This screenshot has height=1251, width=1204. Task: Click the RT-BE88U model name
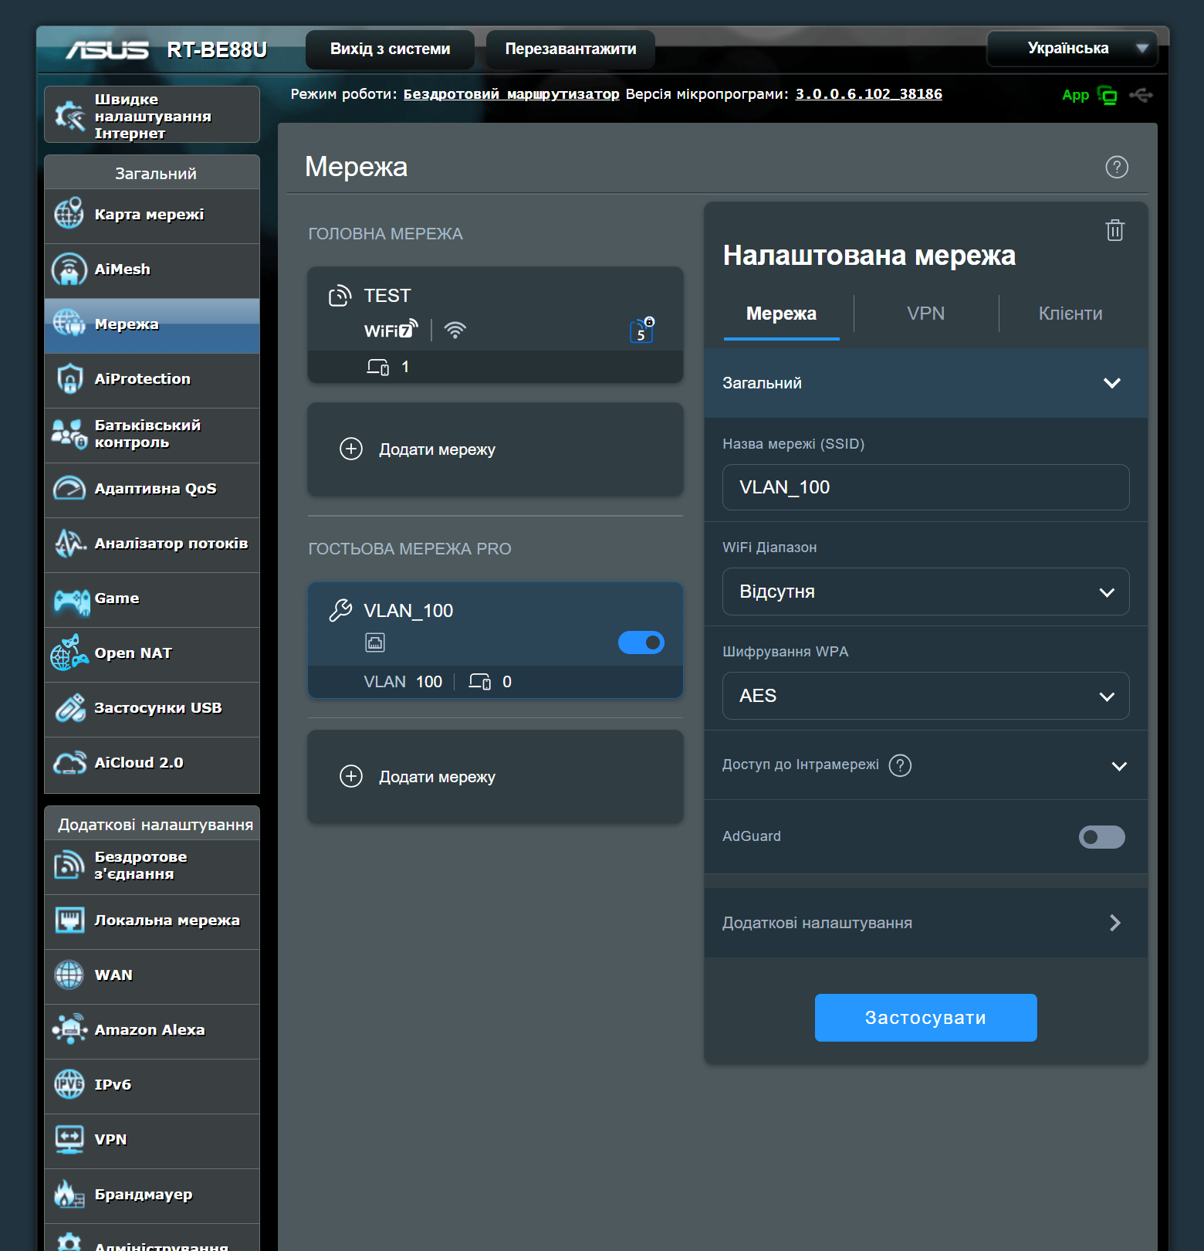click(217, 49)
